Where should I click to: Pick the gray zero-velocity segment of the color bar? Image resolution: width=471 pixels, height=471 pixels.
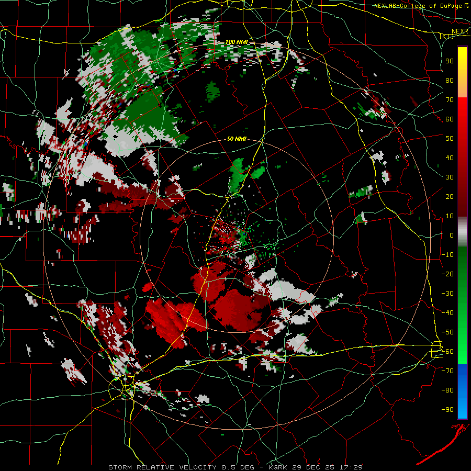coord(462,232)
